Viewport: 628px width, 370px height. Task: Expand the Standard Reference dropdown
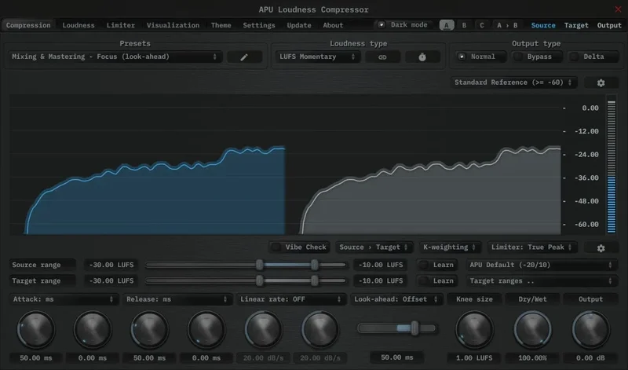point(514,82)
